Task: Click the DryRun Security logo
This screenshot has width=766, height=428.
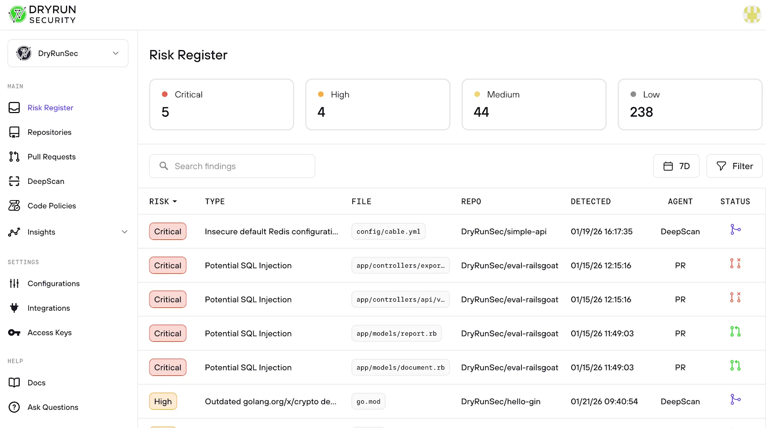Action: point(42,14)
